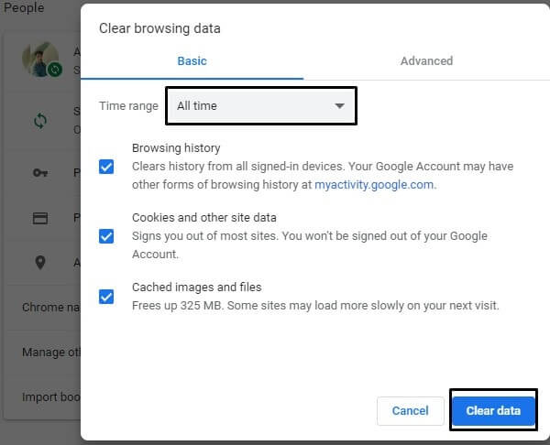Click the Browsing history label text
This screenshot has width=550, height=445.
coord(176,147)
